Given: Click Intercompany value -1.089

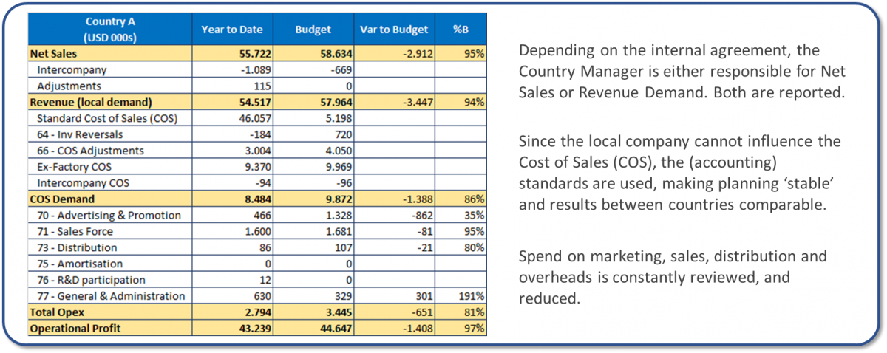Looking at the screenshot, I should pyautogui.click(x=255, y=70).
